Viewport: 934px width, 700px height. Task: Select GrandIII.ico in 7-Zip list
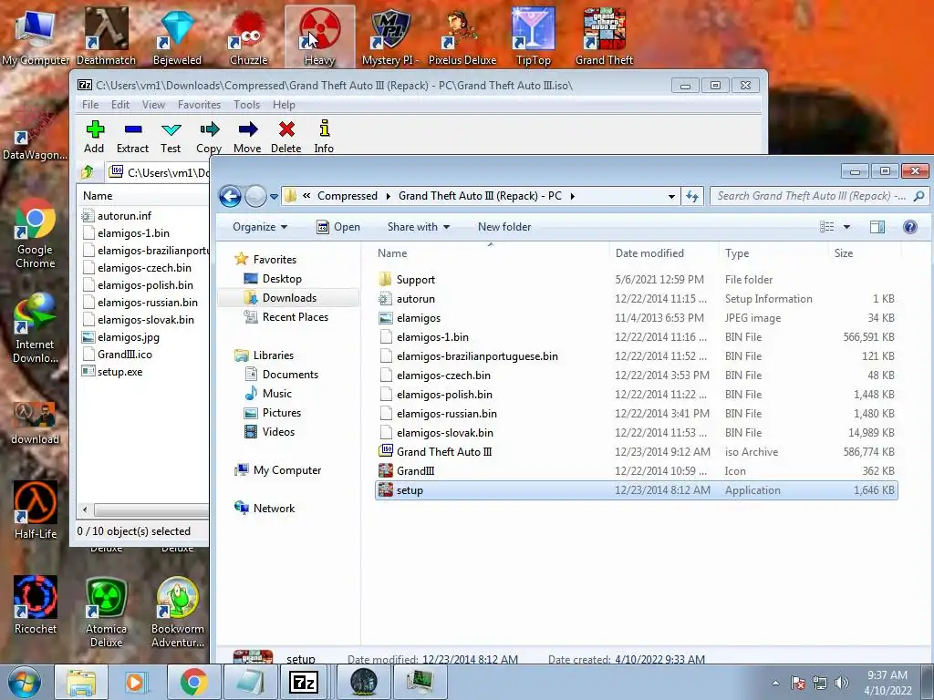point(124,355)
